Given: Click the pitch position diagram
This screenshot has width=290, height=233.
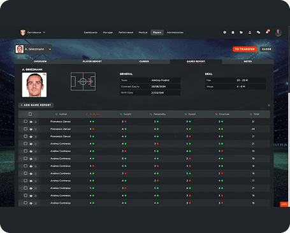Looking at the screenshot, I should coord(83,81).
